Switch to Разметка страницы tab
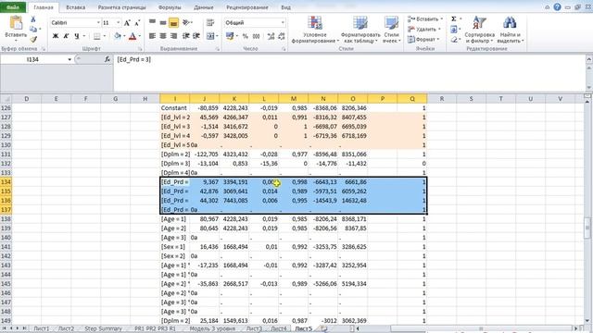The image size is (593, 333). point(121,7)
